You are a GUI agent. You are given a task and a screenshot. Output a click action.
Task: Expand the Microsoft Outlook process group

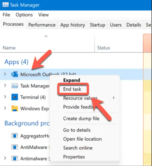click(5, 74)
